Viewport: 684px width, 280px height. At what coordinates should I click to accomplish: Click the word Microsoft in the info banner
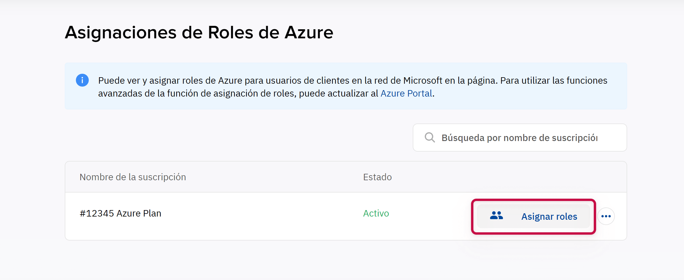click(x=423, y=80)
